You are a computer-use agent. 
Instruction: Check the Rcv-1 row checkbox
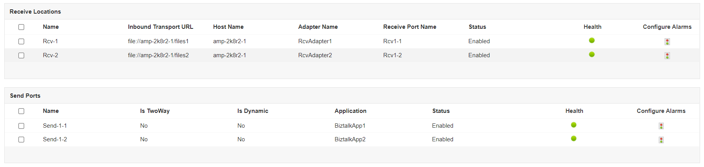(x=21, y=42)
